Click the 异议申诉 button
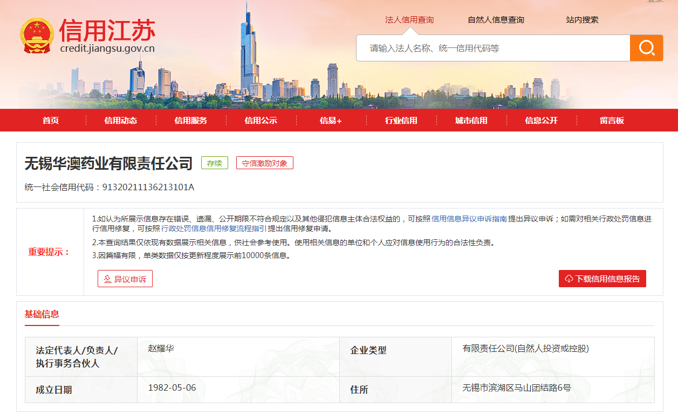Viewport: 678px width, 416px height. point(125,279)
